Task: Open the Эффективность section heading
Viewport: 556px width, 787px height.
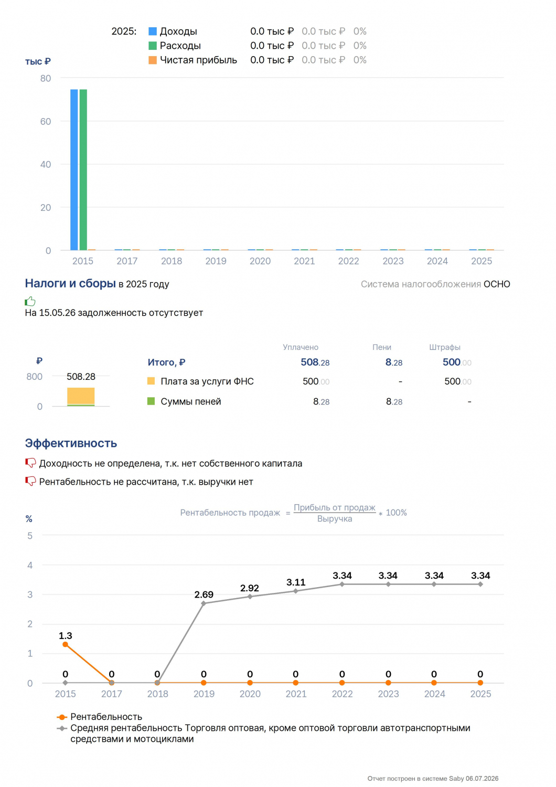Action: [71, 443]
